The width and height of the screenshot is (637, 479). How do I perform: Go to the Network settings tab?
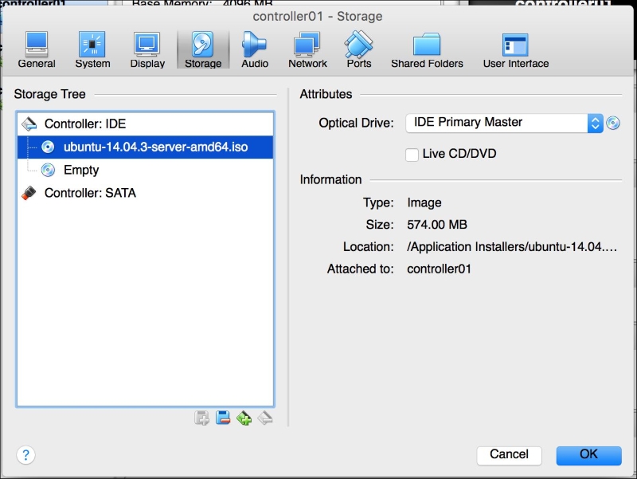(307, 49)
